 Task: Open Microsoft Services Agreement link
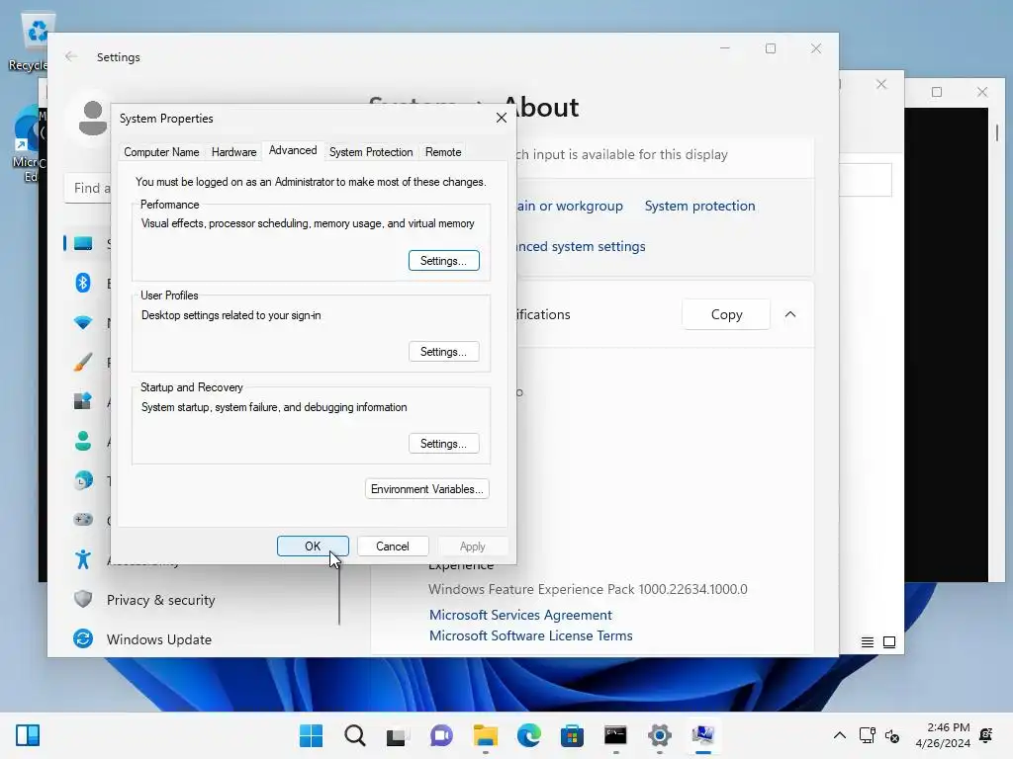(x=520, y=615)
